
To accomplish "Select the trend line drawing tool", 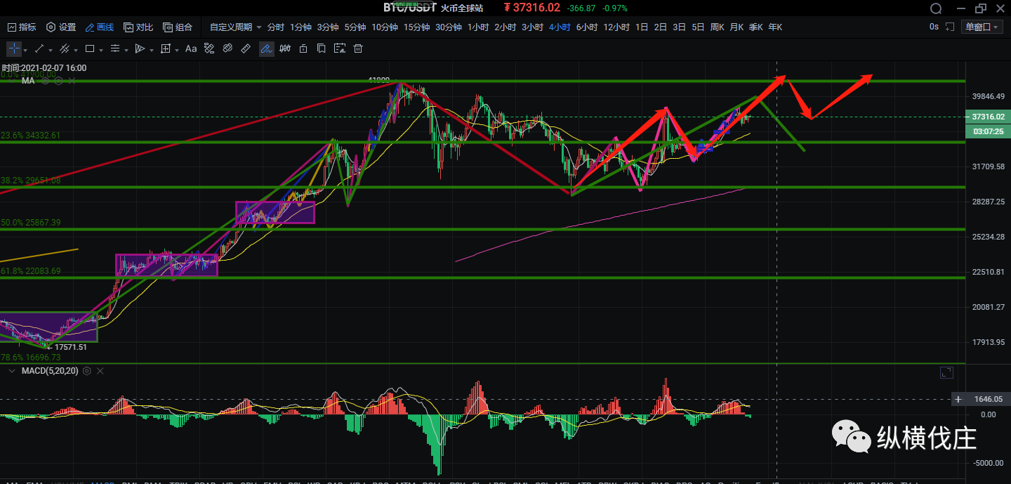I will 39,49.
